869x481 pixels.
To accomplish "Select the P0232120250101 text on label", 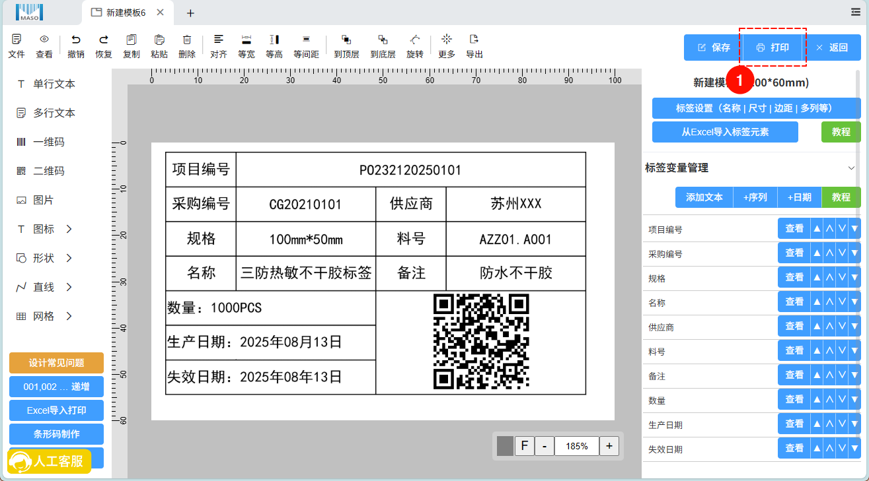I will (410, 170).
